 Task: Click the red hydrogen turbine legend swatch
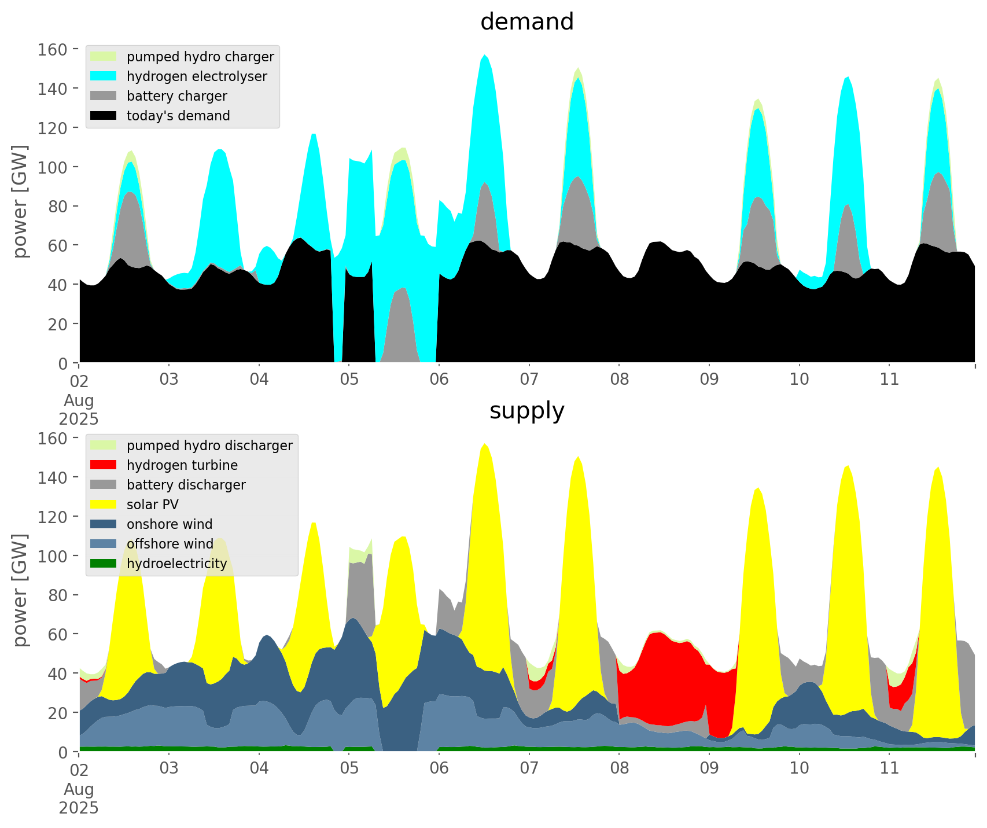[104, 465]
